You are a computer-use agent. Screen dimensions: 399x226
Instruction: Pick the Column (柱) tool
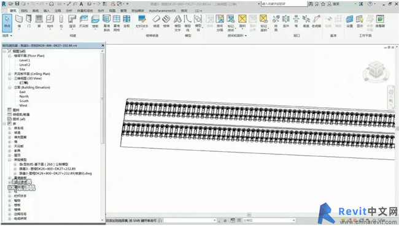click(61, 21)
